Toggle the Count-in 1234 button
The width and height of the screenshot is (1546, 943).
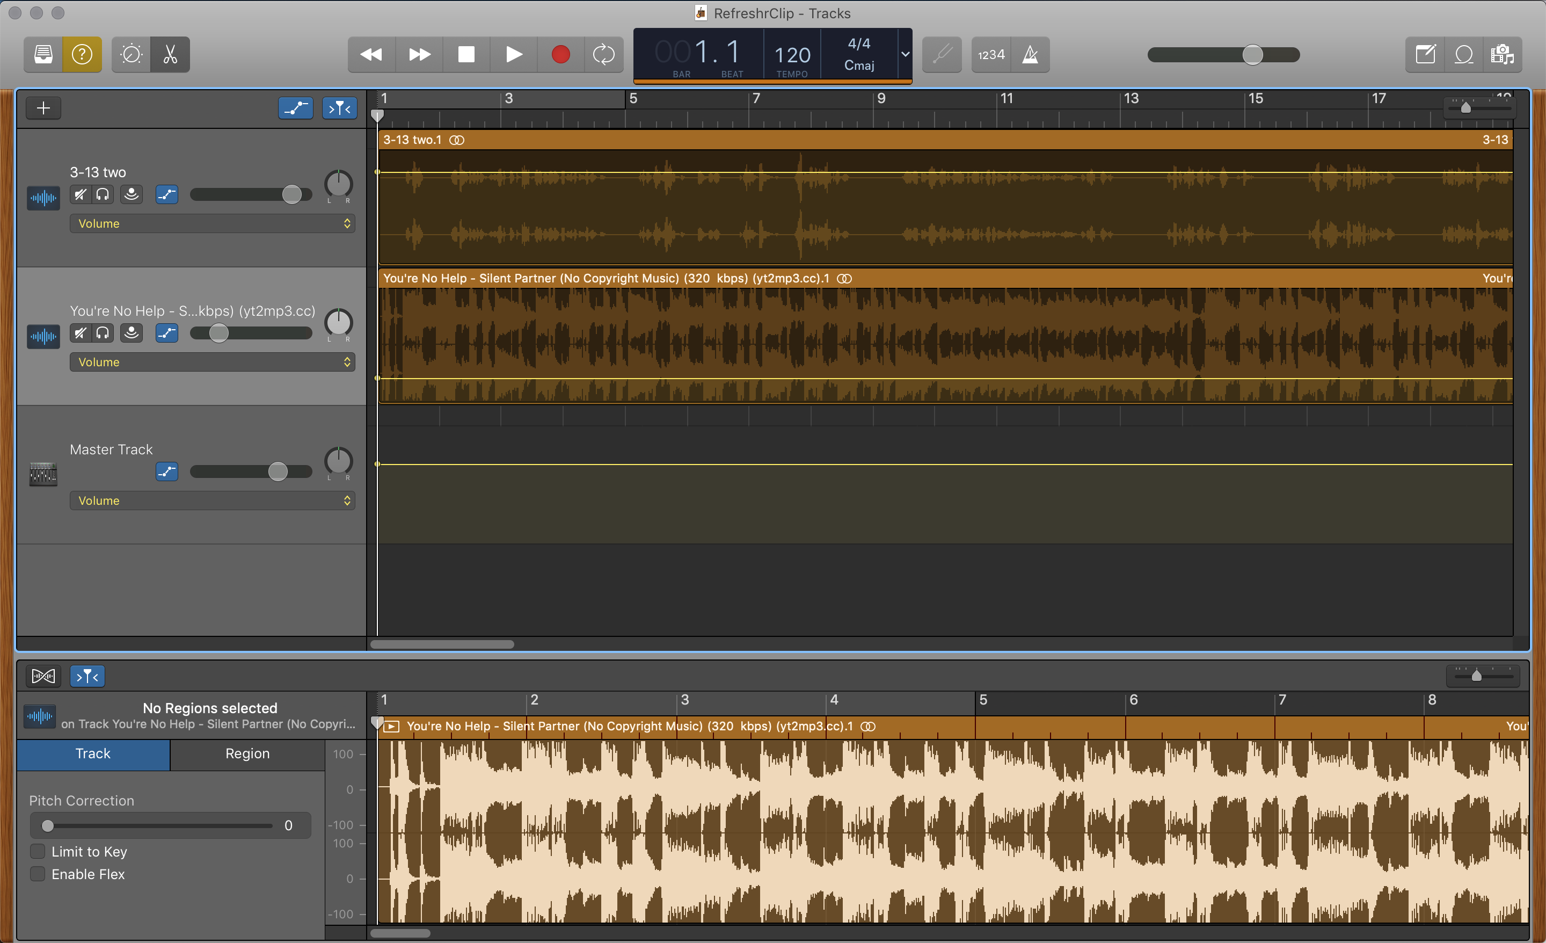[991, 55]
